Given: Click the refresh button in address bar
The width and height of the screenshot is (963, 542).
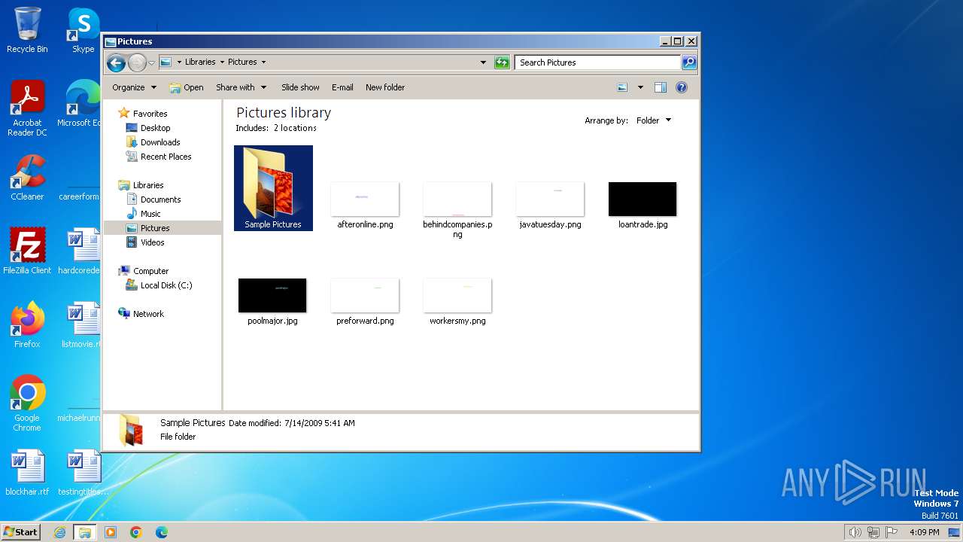Looking at the screenshot, I should click(502, 62).
